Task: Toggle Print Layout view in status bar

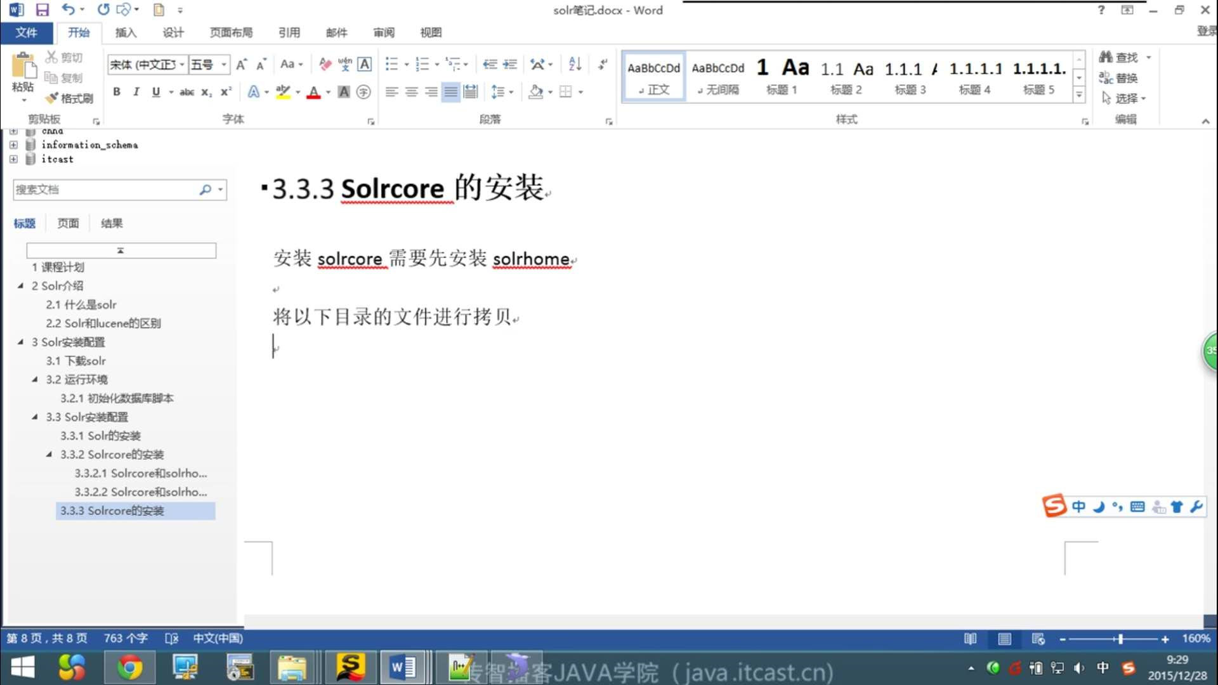Action: pos(1005,639)
